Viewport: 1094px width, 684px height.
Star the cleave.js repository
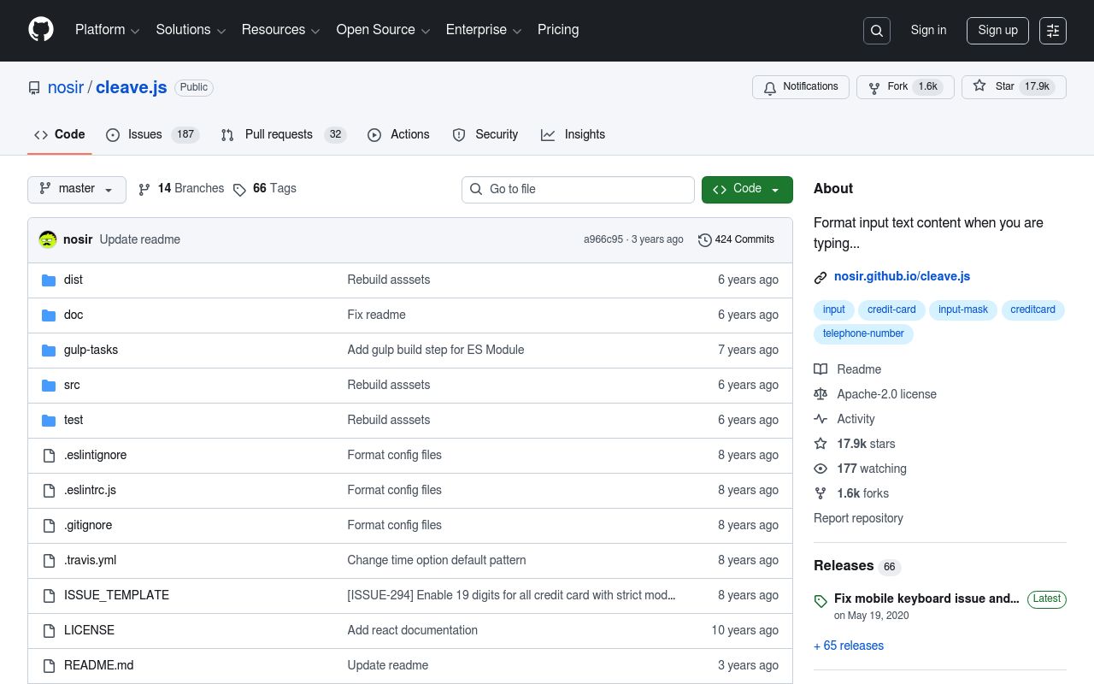tap(1014, 86)
